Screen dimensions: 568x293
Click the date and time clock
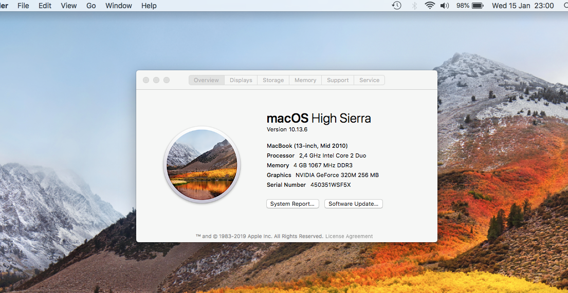(x=523, y=6)
